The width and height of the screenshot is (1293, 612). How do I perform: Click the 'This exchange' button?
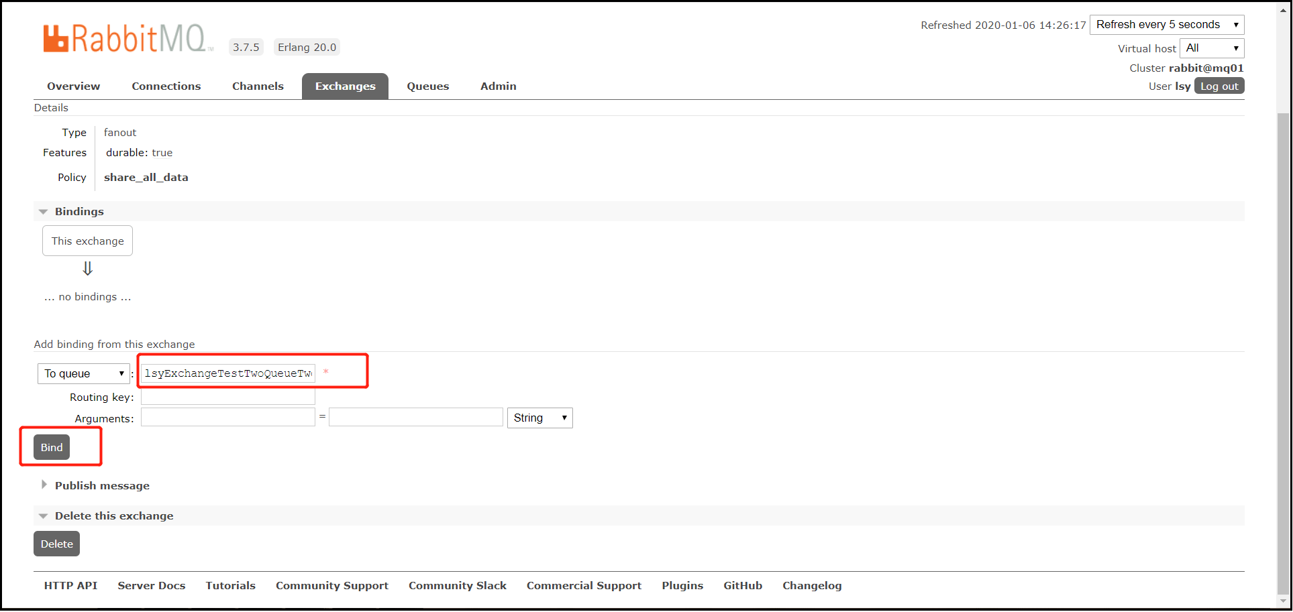pos(87,241)
